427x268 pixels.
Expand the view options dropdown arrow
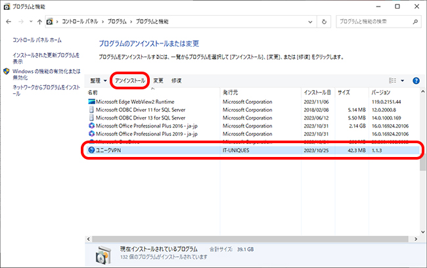pos(402,81)
